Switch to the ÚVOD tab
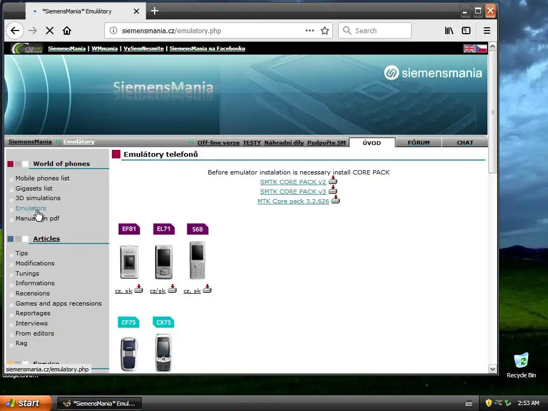Viewport: 548px width, 411px height. click(x=372, y=142)
